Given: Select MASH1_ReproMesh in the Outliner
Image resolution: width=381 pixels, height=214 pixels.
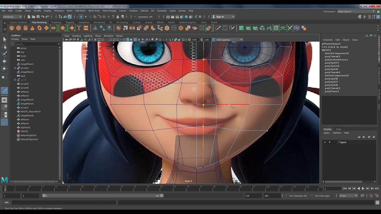Looking at the screenshot, I should point(31,111).
